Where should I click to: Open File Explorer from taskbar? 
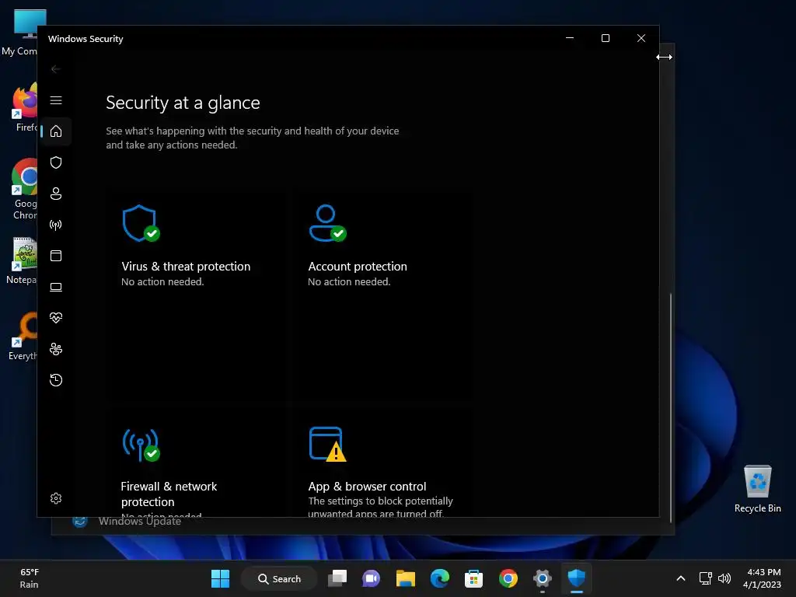[x=406, y=578]
